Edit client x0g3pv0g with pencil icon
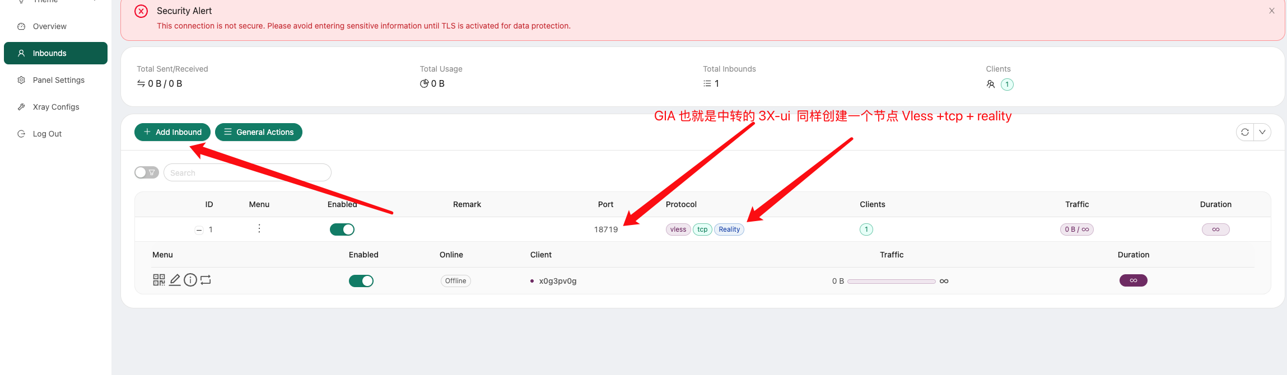 click(175, 280)
